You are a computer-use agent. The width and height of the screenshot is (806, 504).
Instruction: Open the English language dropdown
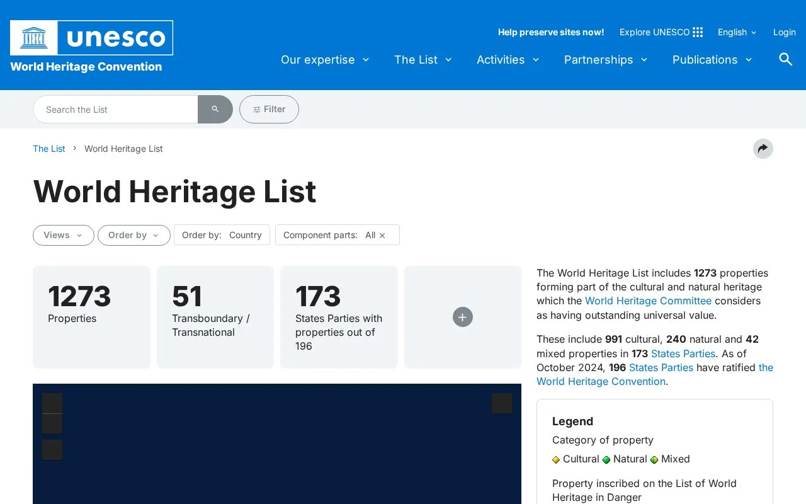tap(737, 32)
